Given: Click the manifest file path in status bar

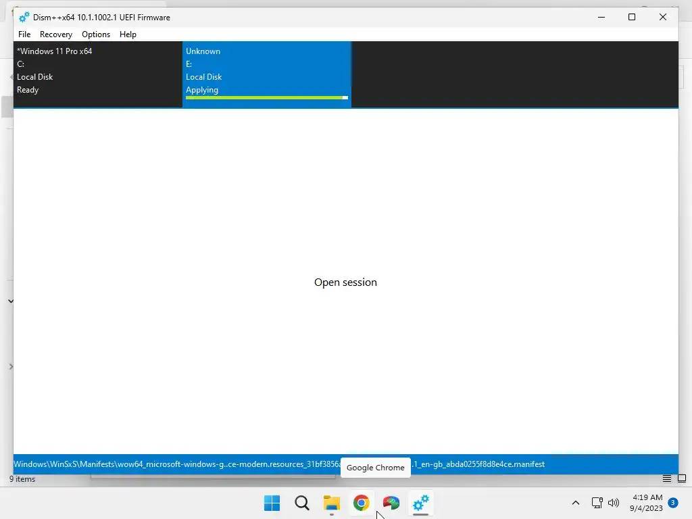Looking at the screenshot, I should (279, 464).
